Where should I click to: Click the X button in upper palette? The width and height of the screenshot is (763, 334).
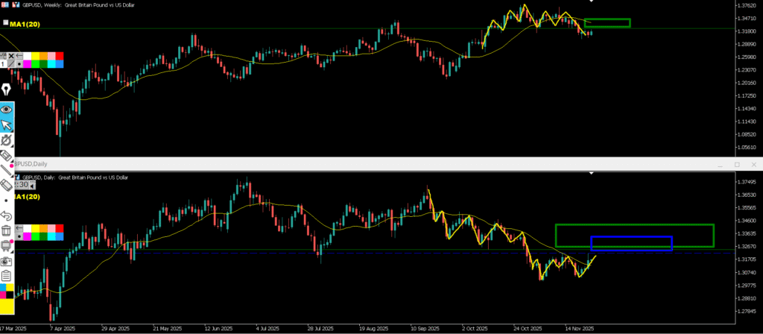pyautogui.click(x=10, y=56)
